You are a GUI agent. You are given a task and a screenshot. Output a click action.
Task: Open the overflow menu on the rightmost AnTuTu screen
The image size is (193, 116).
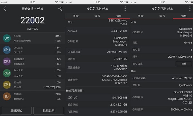point(190,9)
